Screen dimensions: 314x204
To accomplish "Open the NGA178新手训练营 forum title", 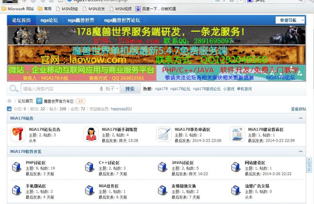I will 120,130.
